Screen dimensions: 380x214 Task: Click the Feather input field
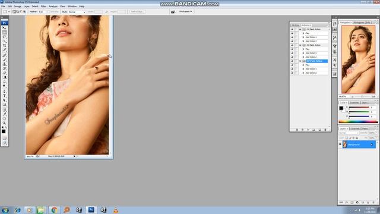pyautogui.click(x=42, y=12)
